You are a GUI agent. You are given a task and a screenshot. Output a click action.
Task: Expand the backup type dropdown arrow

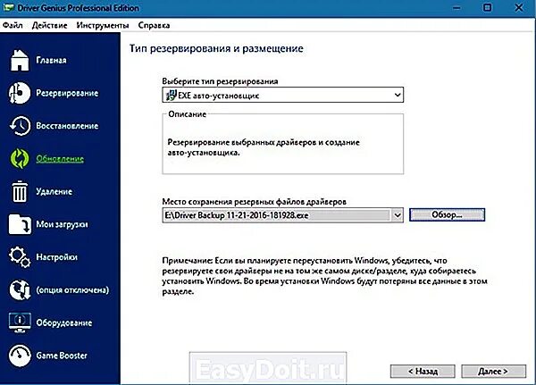click(x=398, y=95)
